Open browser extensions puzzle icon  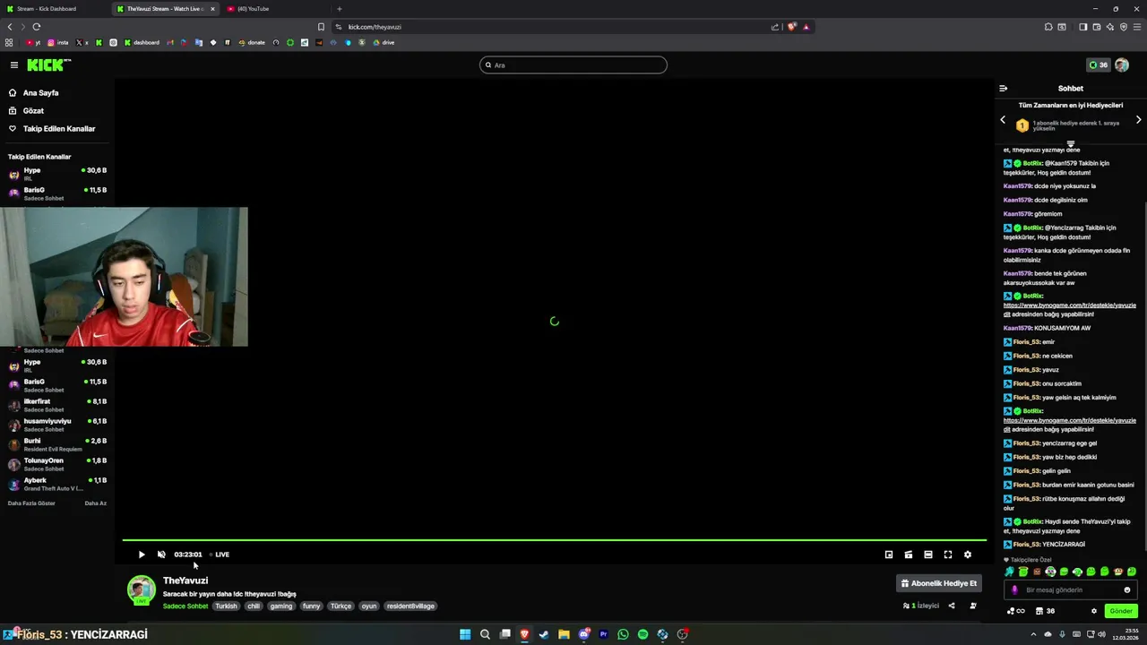click(1048, 27)
